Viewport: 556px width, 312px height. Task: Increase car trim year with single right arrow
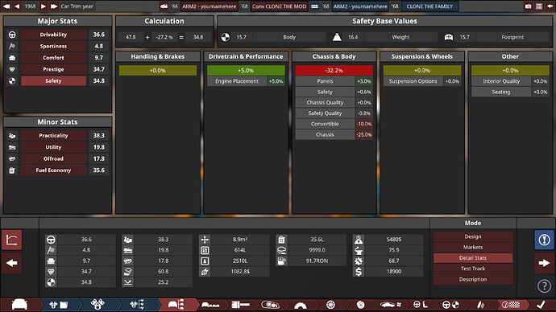coord(44,6)
